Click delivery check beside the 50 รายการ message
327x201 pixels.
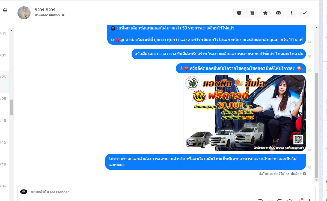tap(310, 42)
